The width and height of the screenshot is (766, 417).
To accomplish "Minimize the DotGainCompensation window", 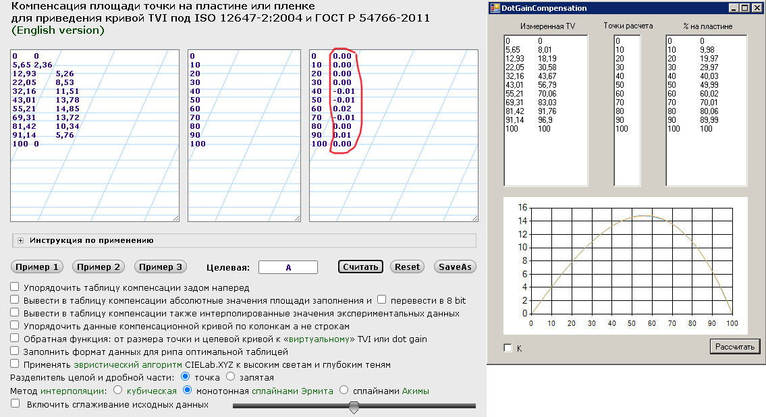I will pos(734,8).
